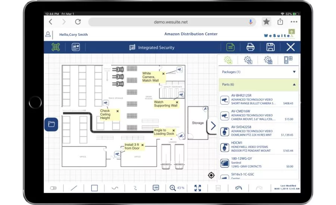Click the WeSuite logo
This screenshot has height=205, width=336.
point(279,34)
